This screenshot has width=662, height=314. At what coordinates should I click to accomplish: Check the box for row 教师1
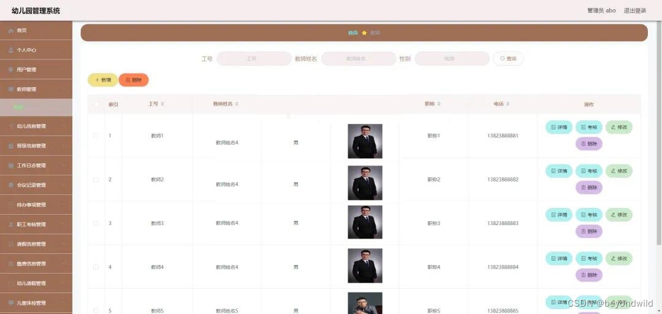[96, 136]
